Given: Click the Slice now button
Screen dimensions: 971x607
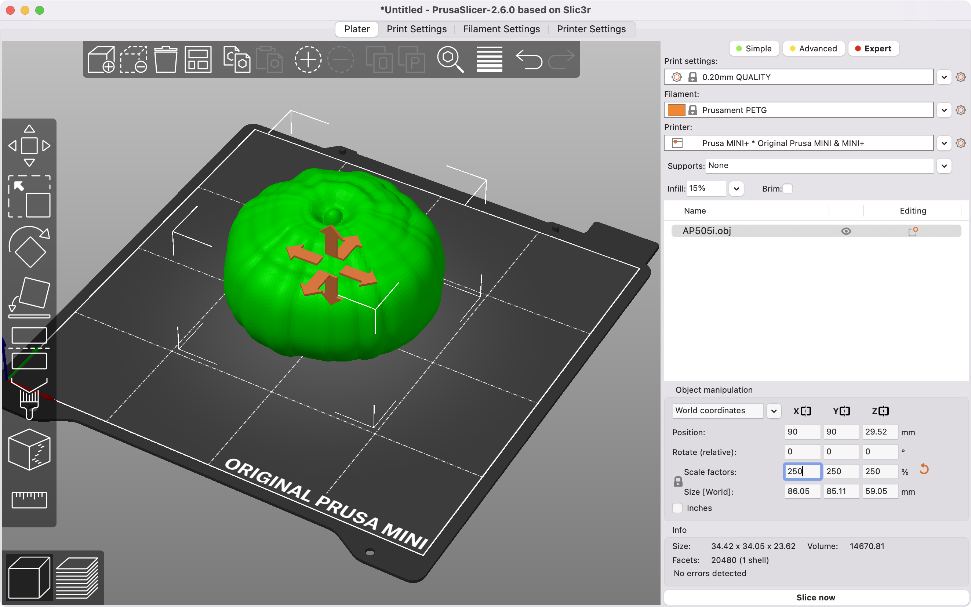Looking at the screenshot, I should tap(815, 597).
